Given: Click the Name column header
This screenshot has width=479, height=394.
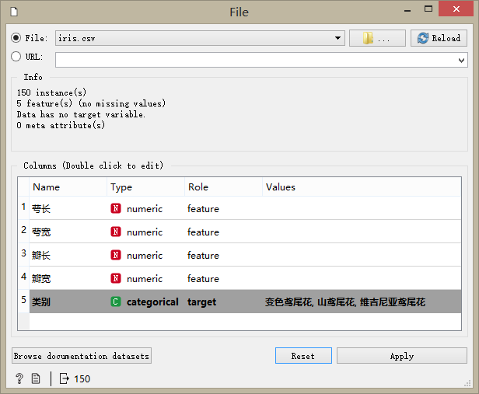Looking at the screenshot, I should tap(68, 187).
